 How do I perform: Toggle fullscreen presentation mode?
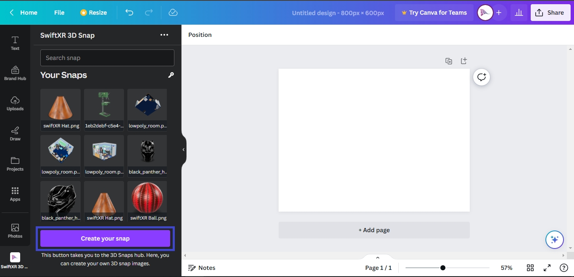coord(547,268)
